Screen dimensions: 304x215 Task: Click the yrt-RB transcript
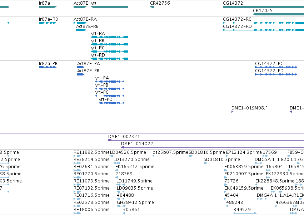point(110,44)
